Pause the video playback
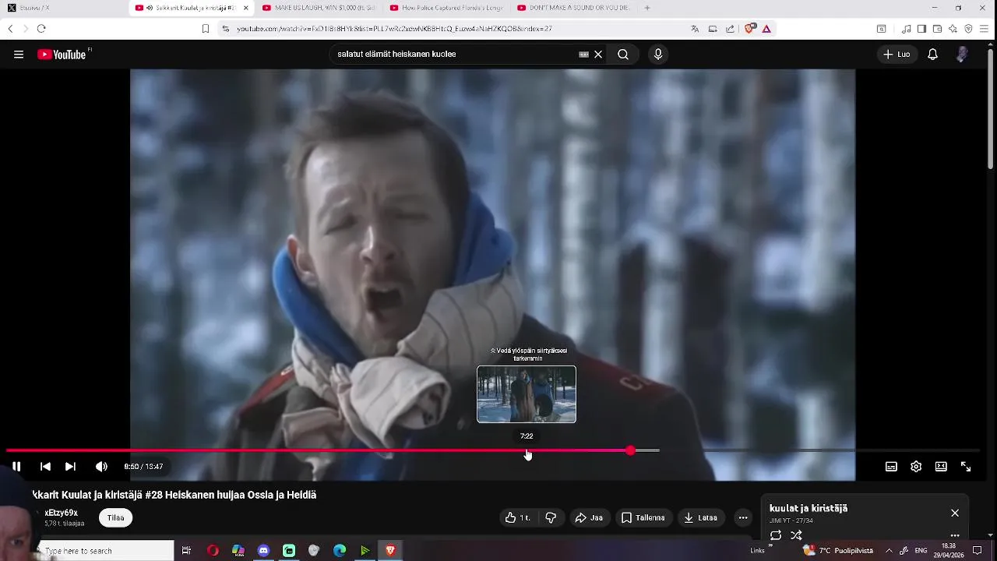Viewport: 997px width, 561px height. 16,467
